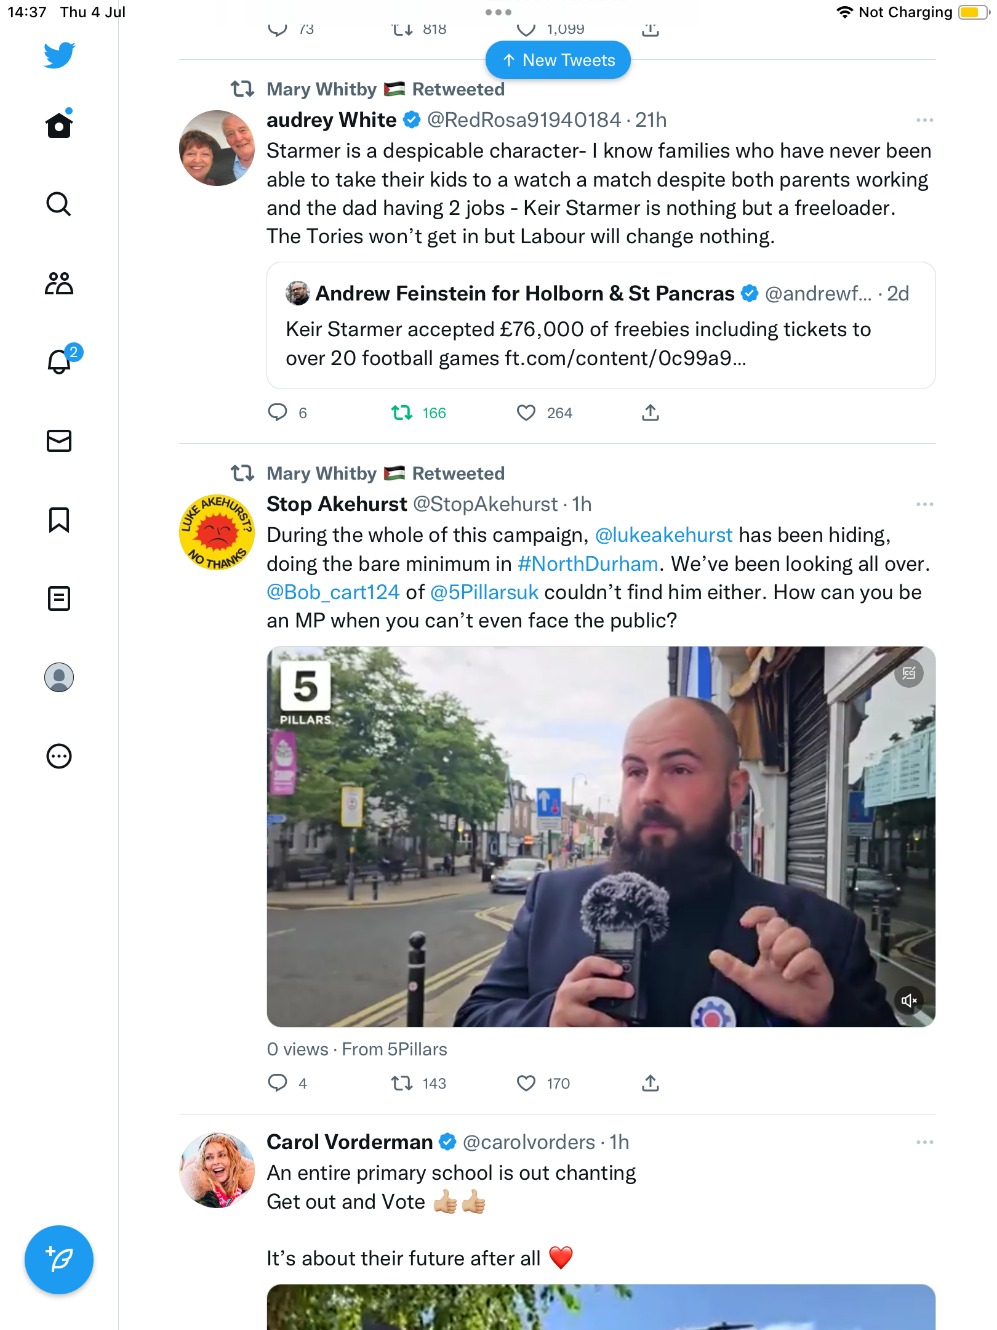Screen dimensions: 997x1330
Task: Open the Bookmarks icon
Action: tap(59, 520)
